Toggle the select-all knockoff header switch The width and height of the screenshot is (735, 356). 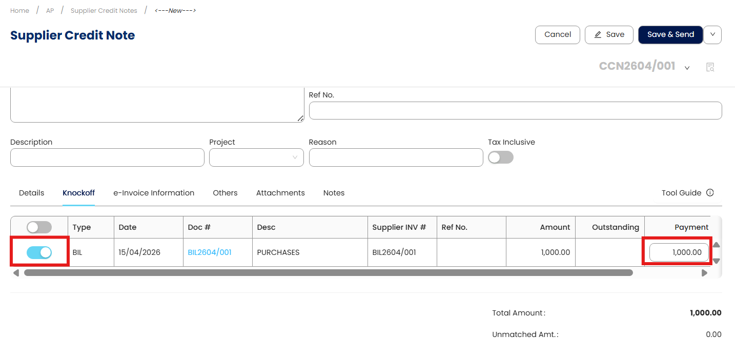(x=39, y=227)
